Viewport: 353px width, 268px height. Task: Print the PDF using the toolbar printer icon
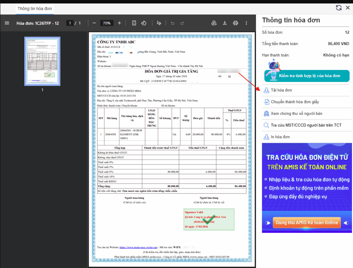pos(235,23)
